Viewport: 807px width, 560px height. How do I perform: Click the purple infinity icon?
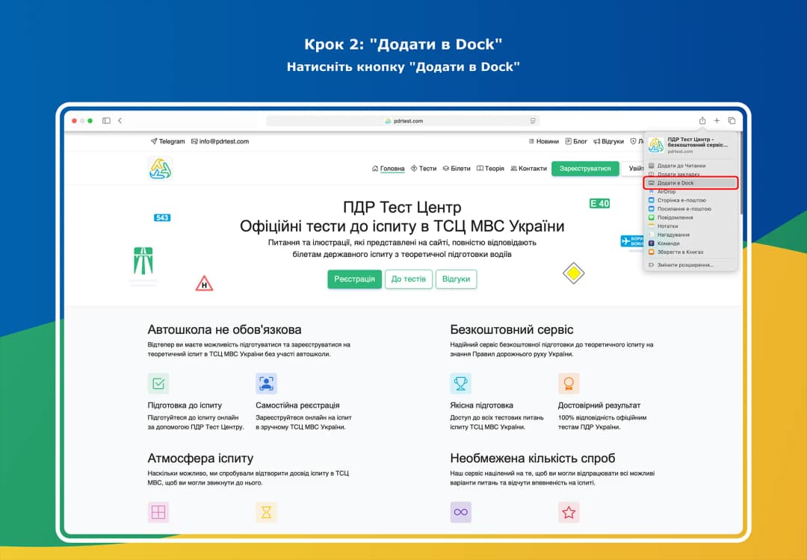(x=460, y=512)
